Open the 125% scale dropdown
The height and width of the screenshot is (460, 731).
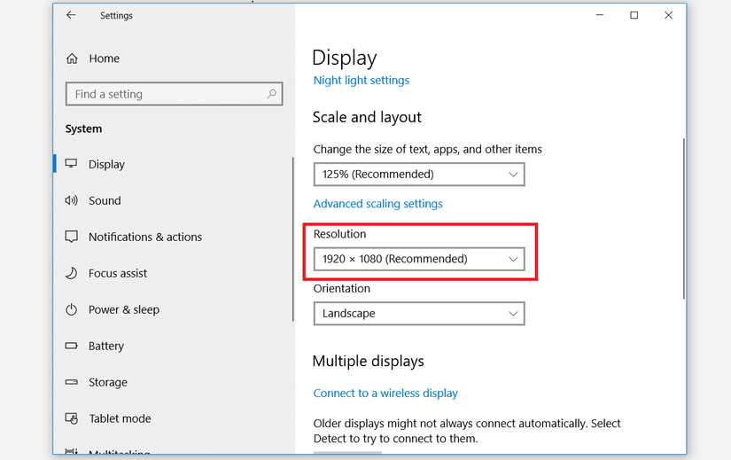coord(419,174)
